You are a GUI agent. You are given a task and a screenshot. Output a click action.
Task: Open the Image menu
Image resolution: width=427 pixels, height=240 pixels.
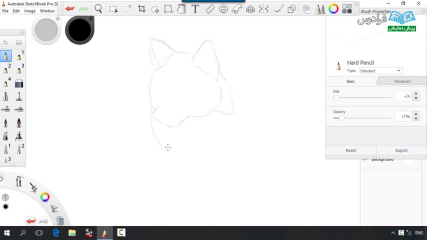click(29, 11)
